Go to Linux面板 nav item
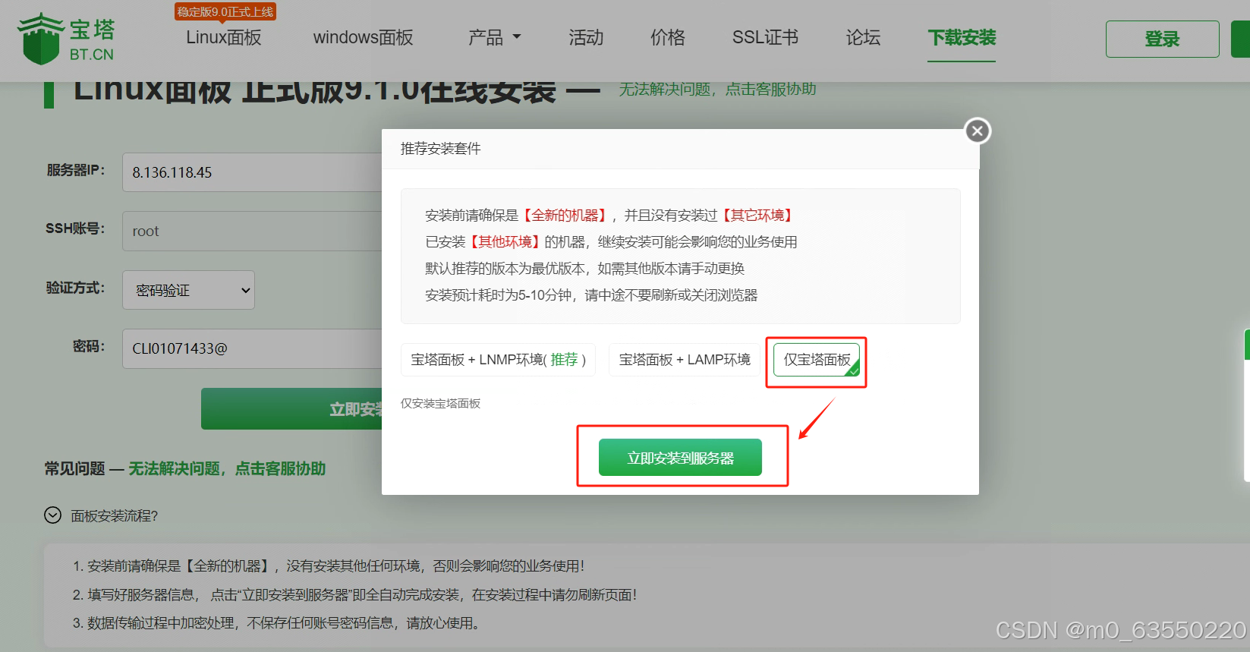The height and width of the screenshot is (652, 1250). click(224, 38)
